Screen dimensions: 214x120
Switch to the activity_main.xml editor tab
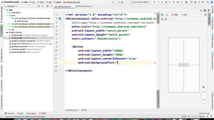pyautogui.click(x=64, y=6)
